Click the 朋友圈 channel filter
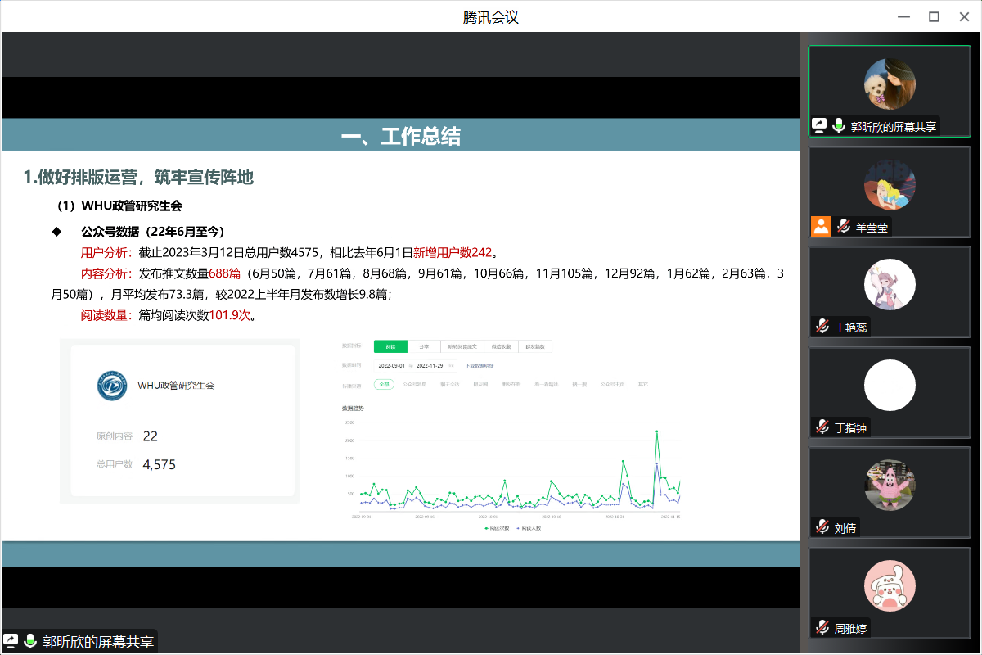The image size is (982, 655). coord(480,384)
